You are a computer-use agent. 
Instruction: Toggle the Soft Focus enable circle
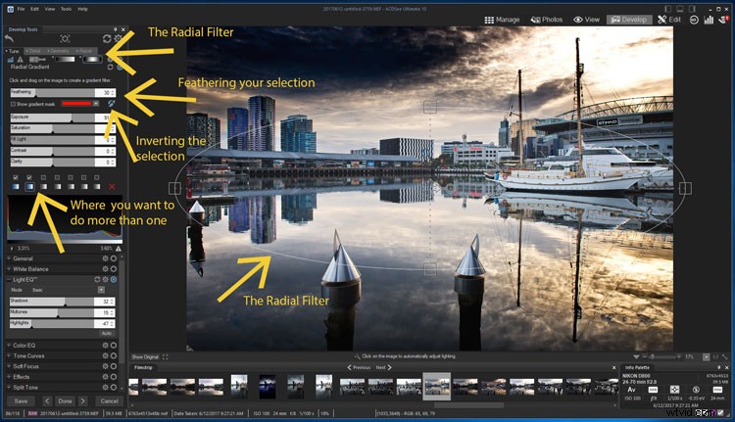coord(114,366)
